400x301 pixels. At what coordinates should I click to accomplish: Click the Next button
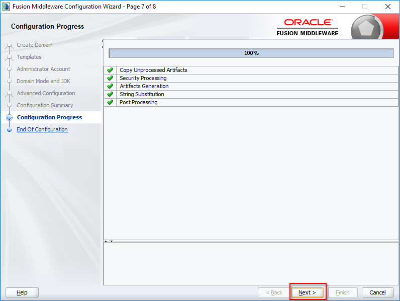coord(308,292)
